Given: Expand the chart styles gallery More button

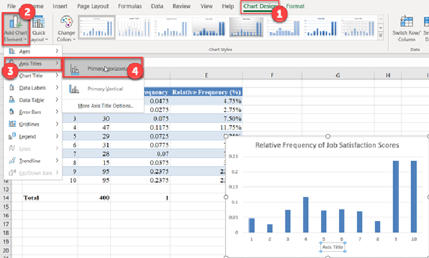Looking at the screenshot, I should click(x=380, y=36).
